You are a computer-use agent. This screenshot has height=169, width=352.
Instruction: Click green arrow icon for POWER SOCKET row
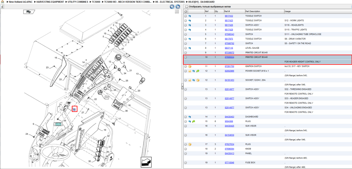coord(198,71)
